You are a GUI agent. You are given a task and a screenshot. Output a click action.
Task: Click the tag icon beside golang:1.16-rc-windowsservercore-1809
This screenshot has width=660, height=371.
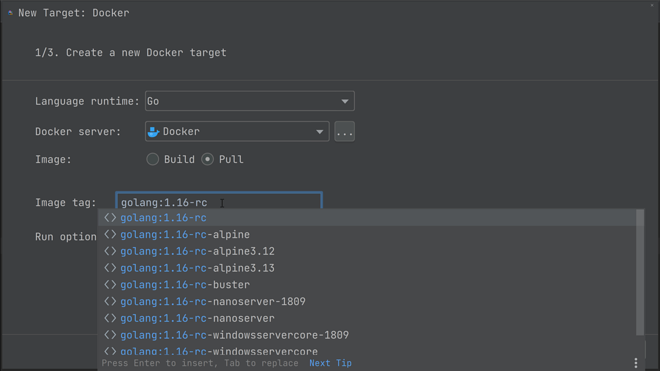tap(110, 335)
